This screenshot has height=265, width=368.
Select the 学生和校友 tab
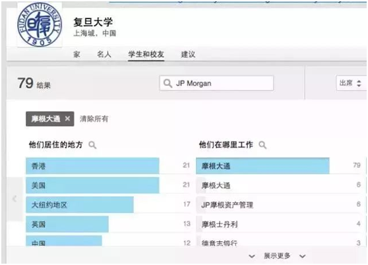pyautogui.click(x=146, y=55)
